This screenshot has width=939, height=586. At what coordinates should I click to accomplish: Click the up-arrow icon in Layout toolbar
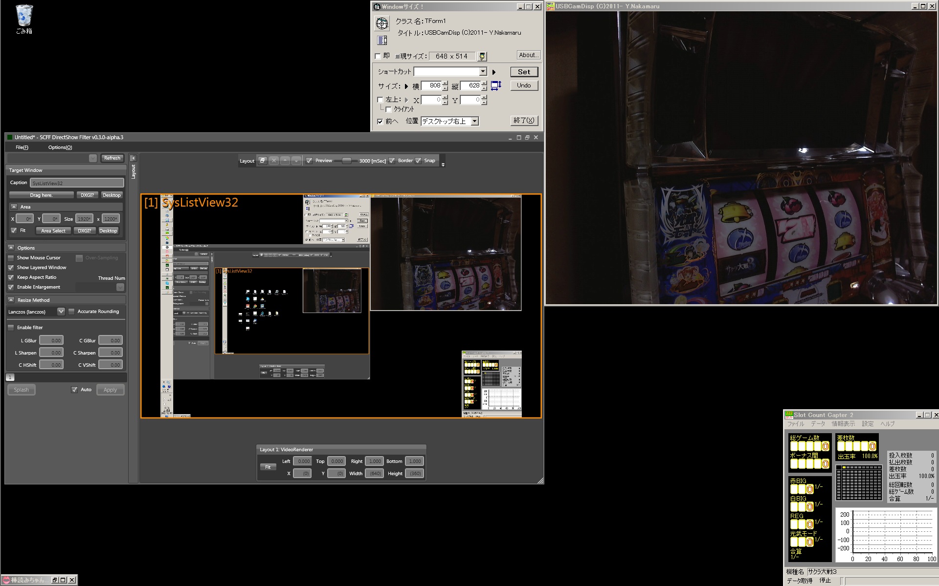[285, 160]
